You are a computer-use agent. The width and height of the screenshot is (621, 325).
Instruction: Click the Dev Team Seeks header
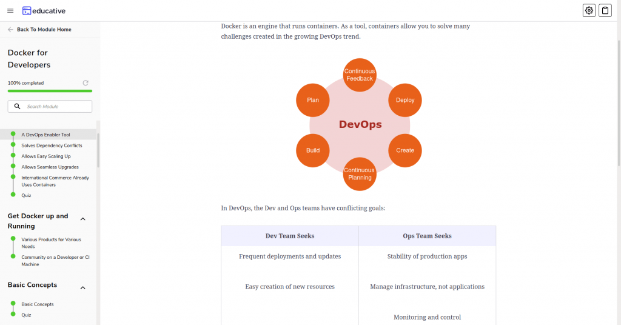point(290,236)
